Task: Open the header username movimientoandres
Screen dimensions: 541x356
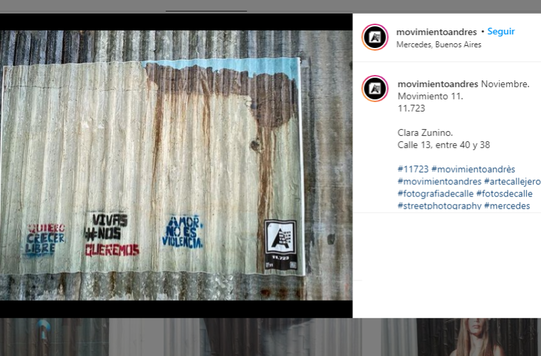Action: 436,32
